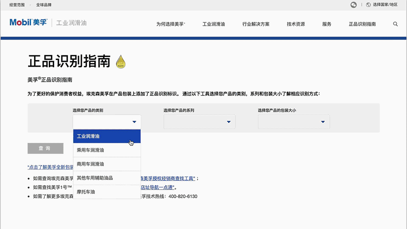Viewport: 407px width, 229px height.
Task: Click the 查询 button
Action: (45, 148)
